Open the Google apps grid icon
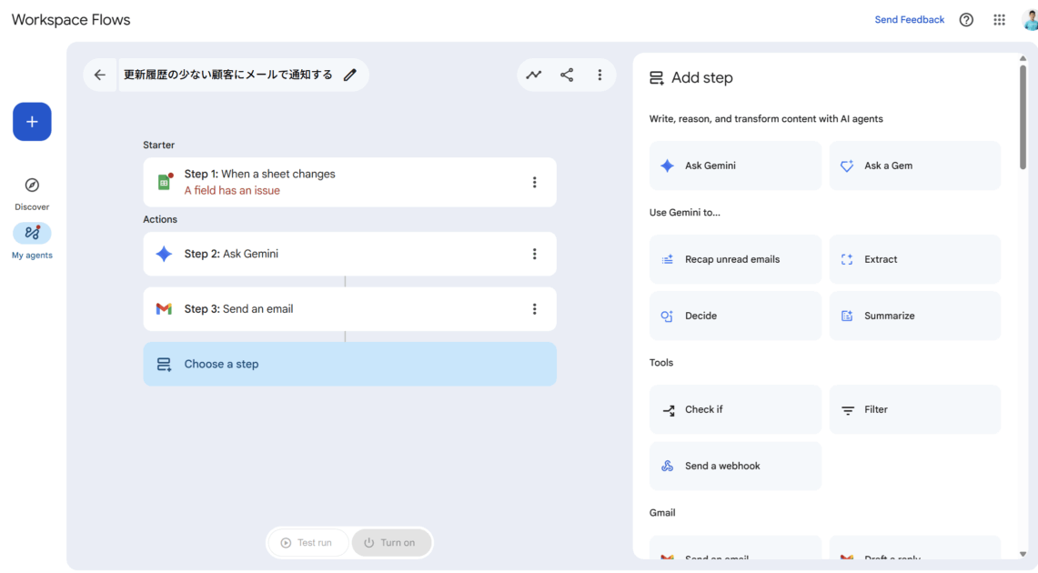Screen dimensions: 1038x573 pyautogui.click(x=999, y=20)
